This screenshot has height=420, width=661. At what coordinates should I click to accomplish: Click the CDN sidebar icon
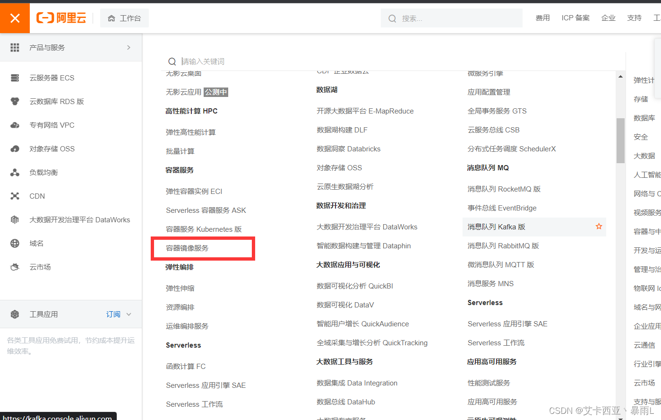15,196
